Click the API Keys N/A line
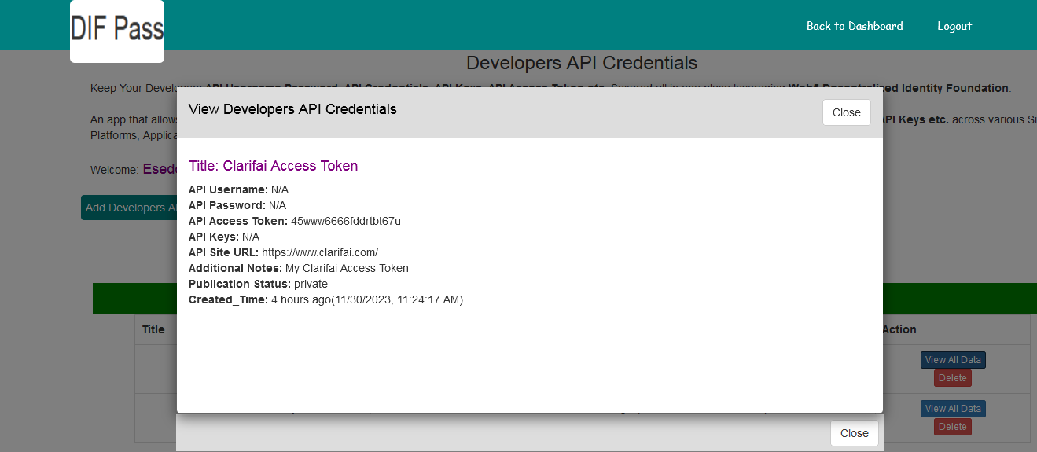The height and width of the screenshot is (452, 1037). pos(224,237)
